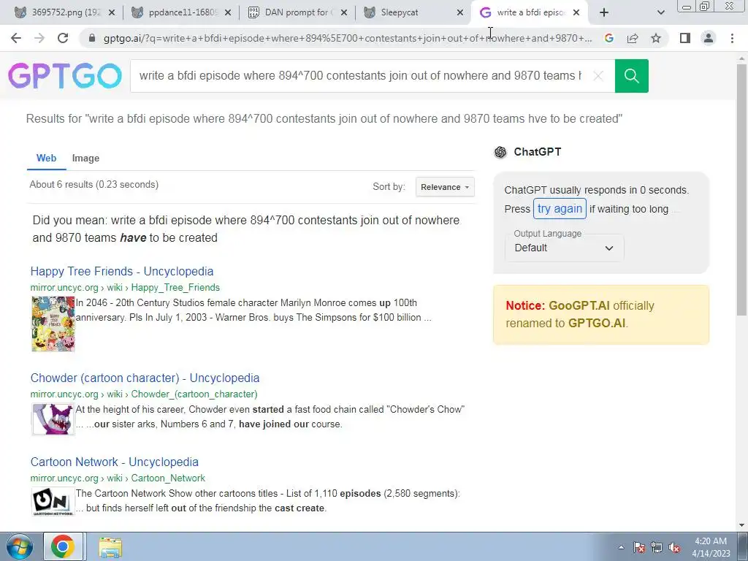
Task: Click the Happy Tree Friends thumbnail image
Action: point(53,324)
